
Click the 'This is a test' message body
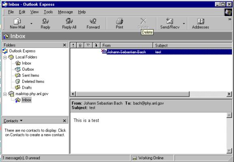(x=86, y=120)
